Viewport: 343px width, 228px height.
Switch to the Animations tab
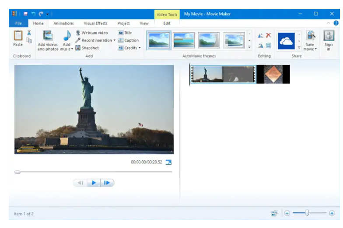coord(63,24)
